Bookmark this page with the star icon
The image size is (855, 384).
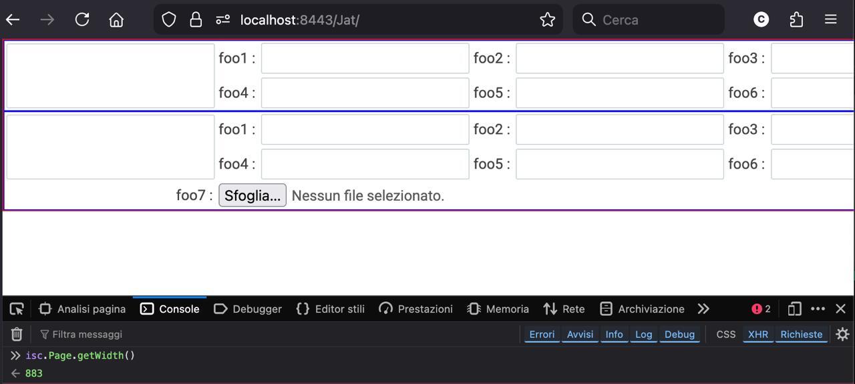tap(548, 19)
